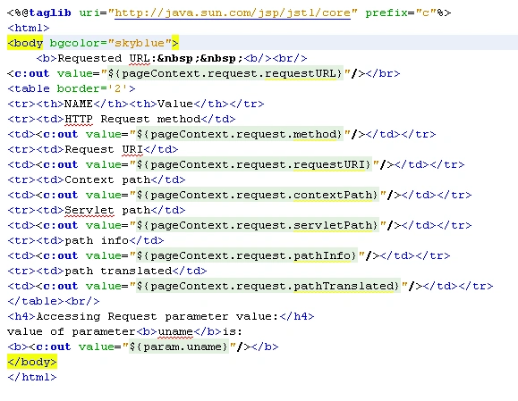Click the pathTranslated expression
The height and width of the screenshot is (401, 518).
pos(267,286)
